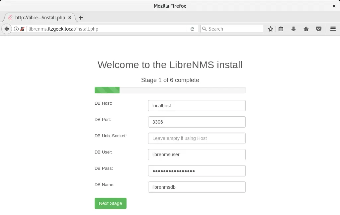Focus the librenms.itzgeek.local address bar
This screenshot has height=215, width=340.
tap(107, 29)
